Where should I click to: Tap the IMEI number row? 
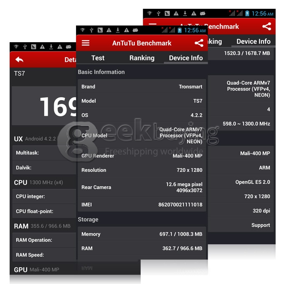(142, 205)
